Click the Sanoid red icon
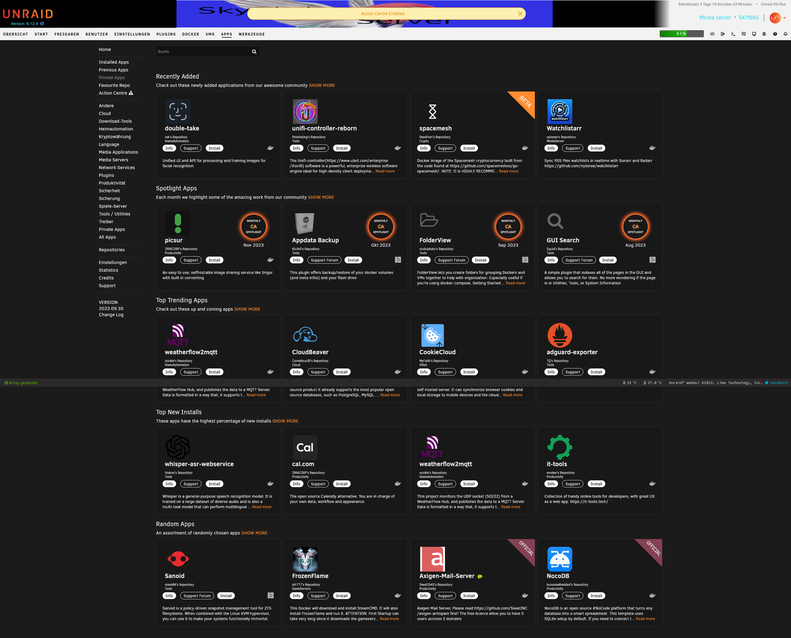 178,559
